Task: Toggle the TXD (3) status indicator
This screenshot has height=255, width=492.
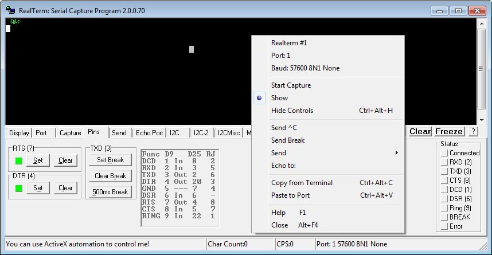Action: click(444, 171)
